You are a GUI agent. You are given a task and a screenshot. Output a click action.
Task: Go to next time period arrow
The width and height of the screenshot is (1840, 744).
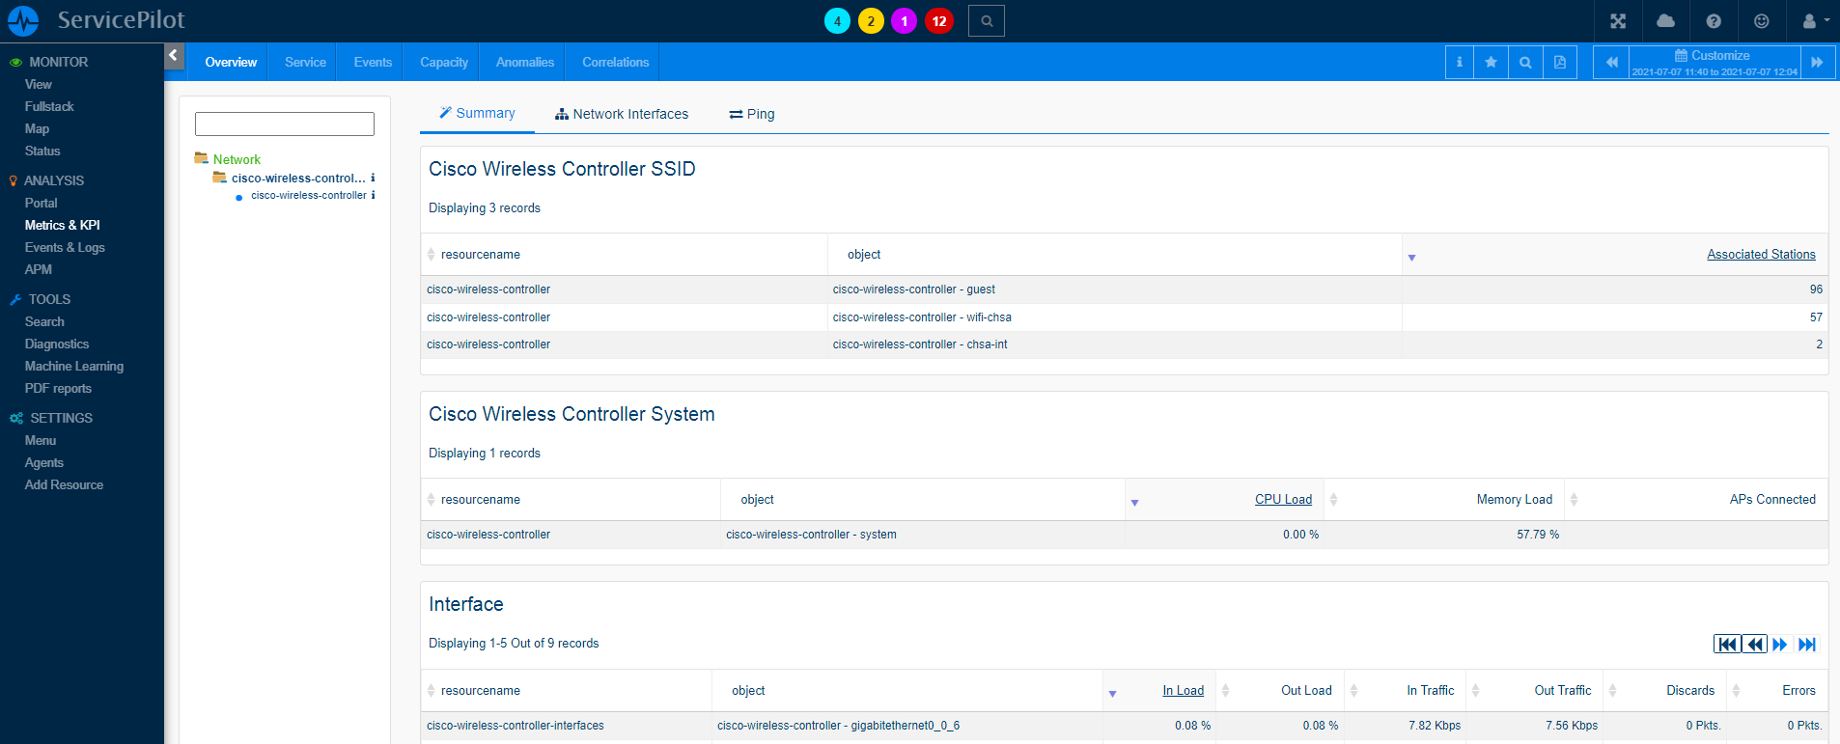pos(1818,63)
